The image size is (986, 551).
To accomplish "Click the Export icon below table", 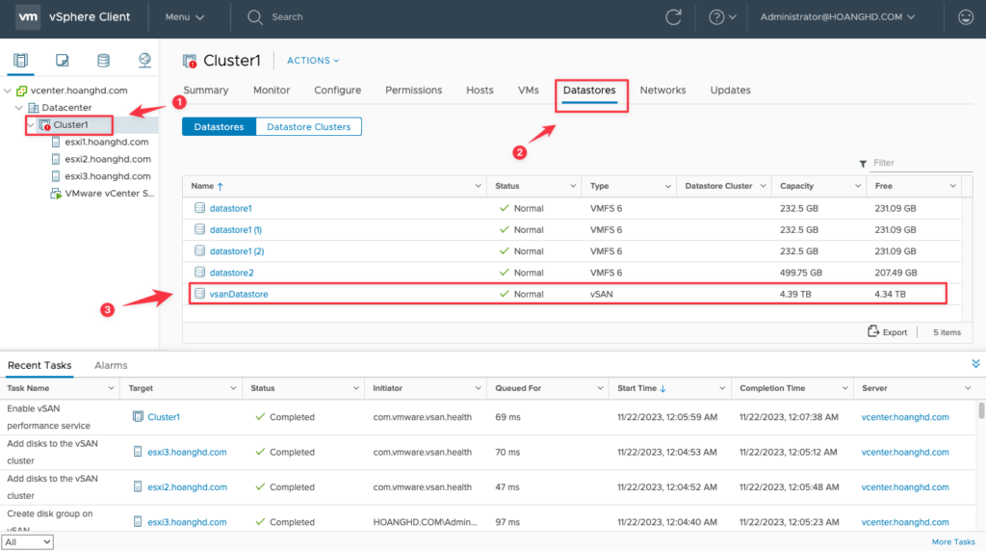I will tap(872, 331).
